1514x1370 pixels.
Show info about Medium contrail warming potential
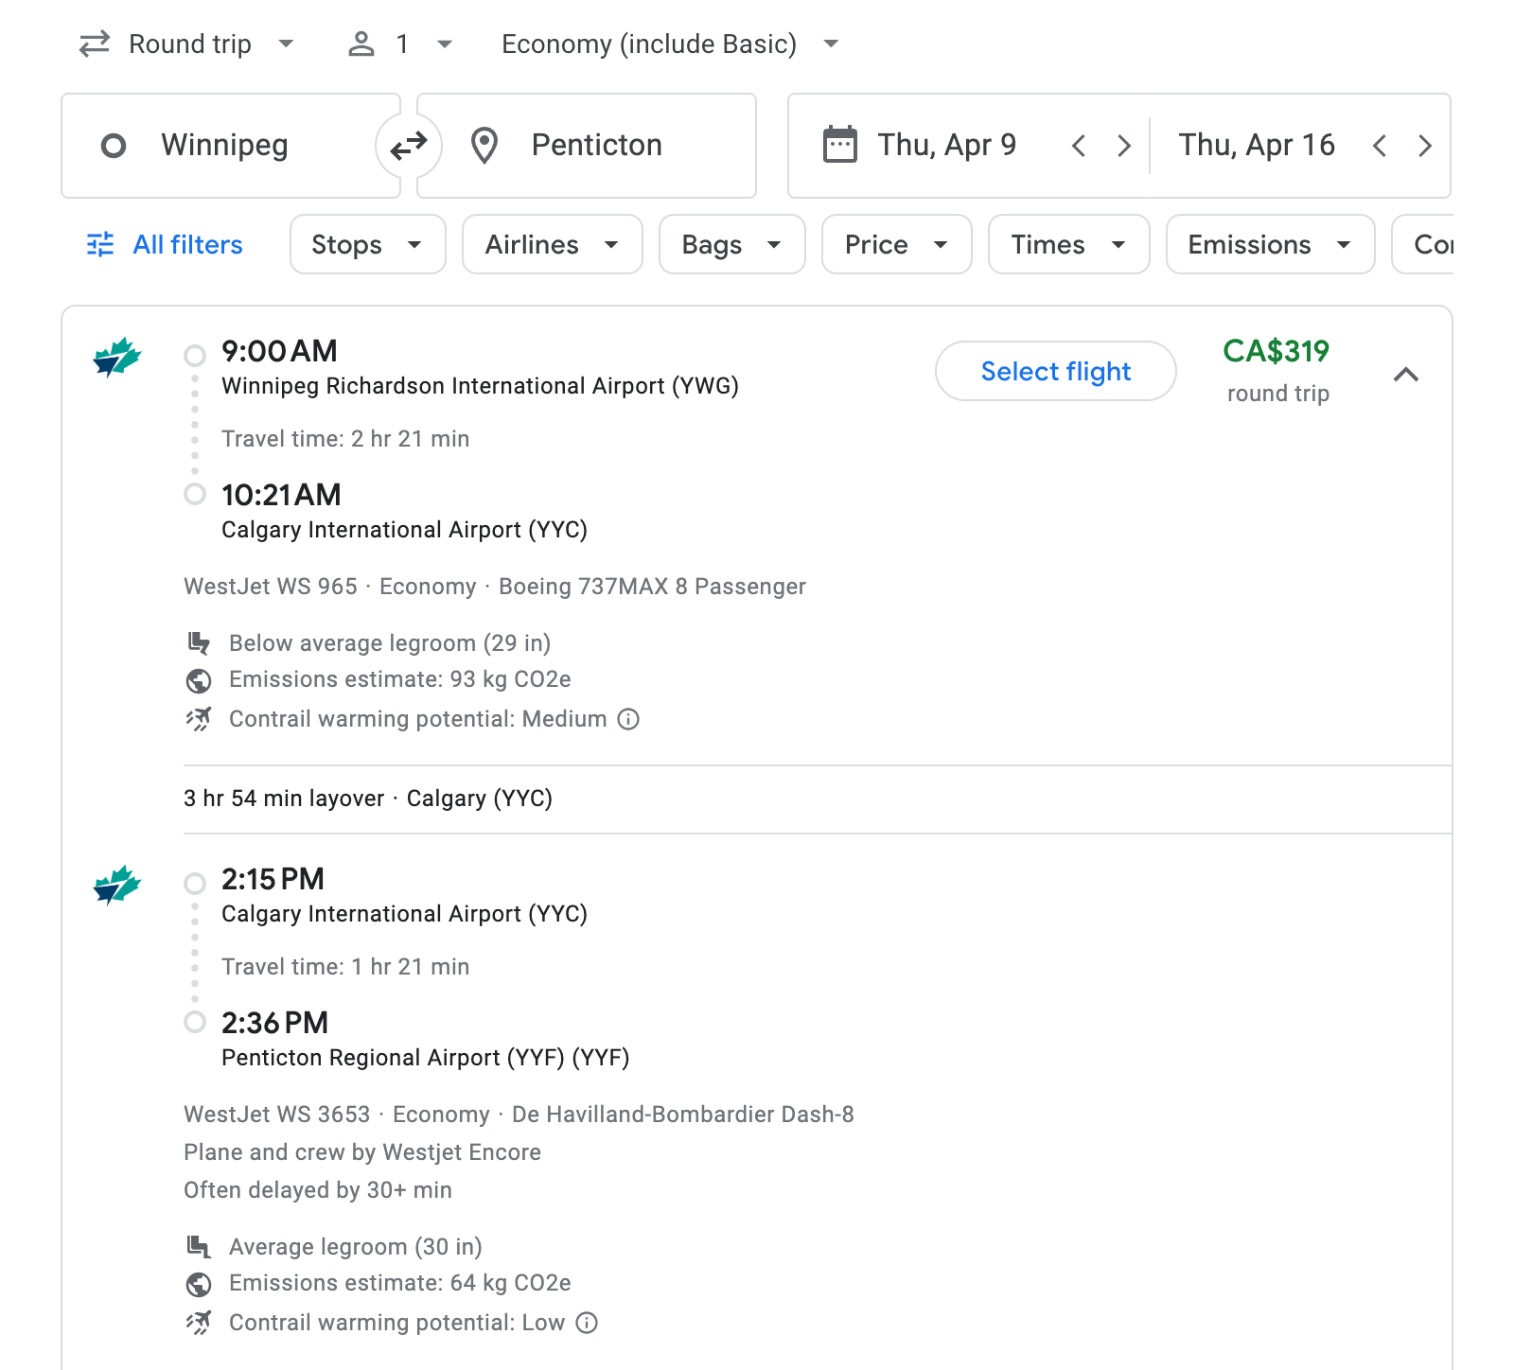pos(628,719)
